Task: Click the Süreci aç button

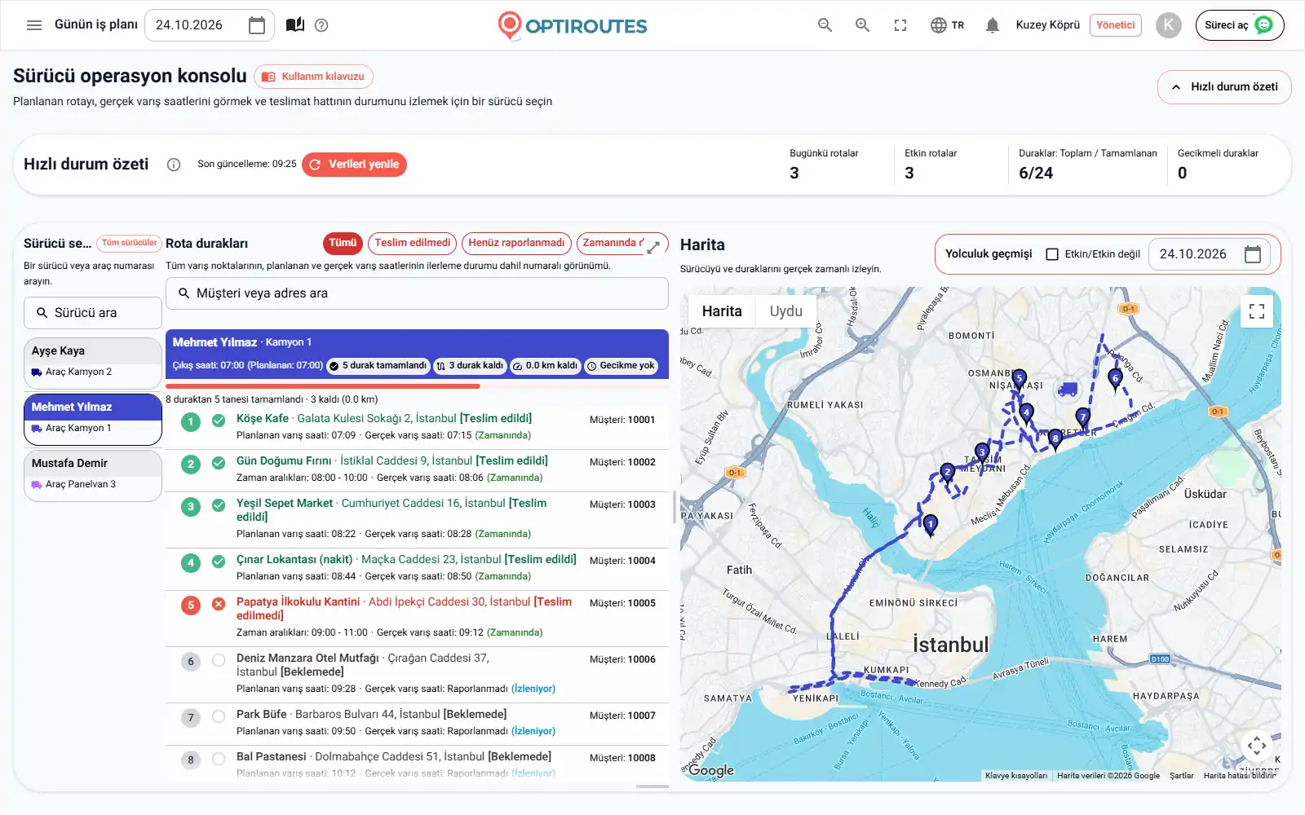Action: click(x=1240, y=25)
